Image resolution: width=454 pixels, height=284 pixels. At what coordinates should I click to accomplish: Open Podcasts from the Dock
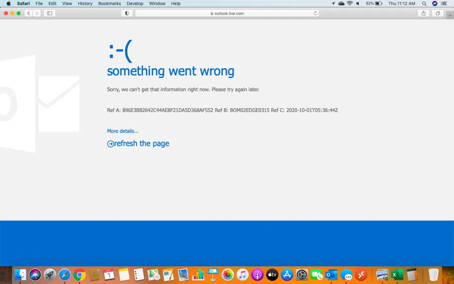click(257, 275)
